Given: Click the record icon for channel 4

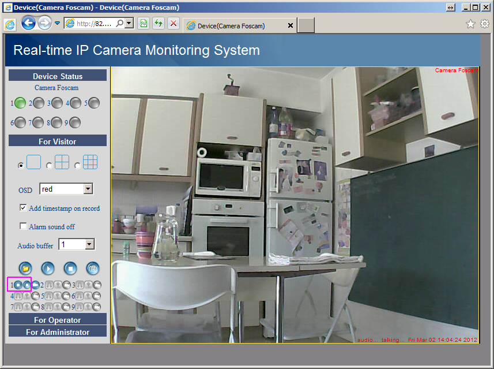Looking at the screenshot, I should tap(36, 296).
